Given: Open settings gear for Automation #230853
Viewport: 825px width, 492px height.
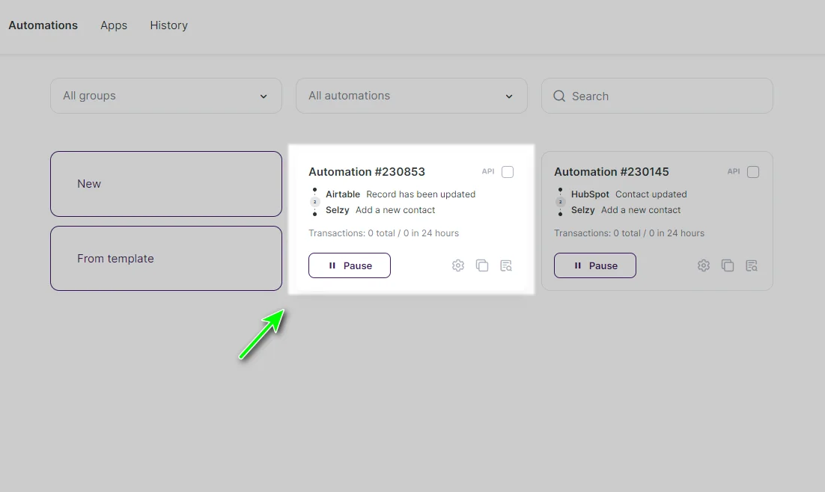Looking at the screenshot, I should coord(458,265).
